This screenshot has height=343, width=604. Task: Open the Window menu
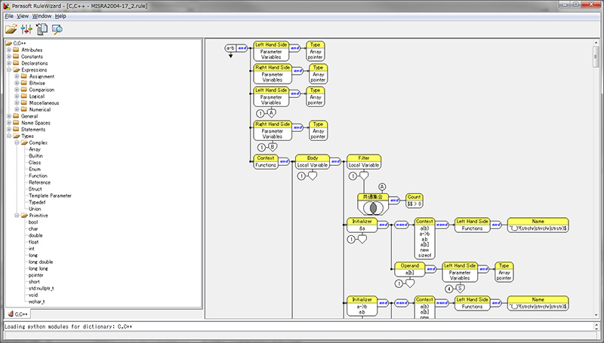(42, 16)
